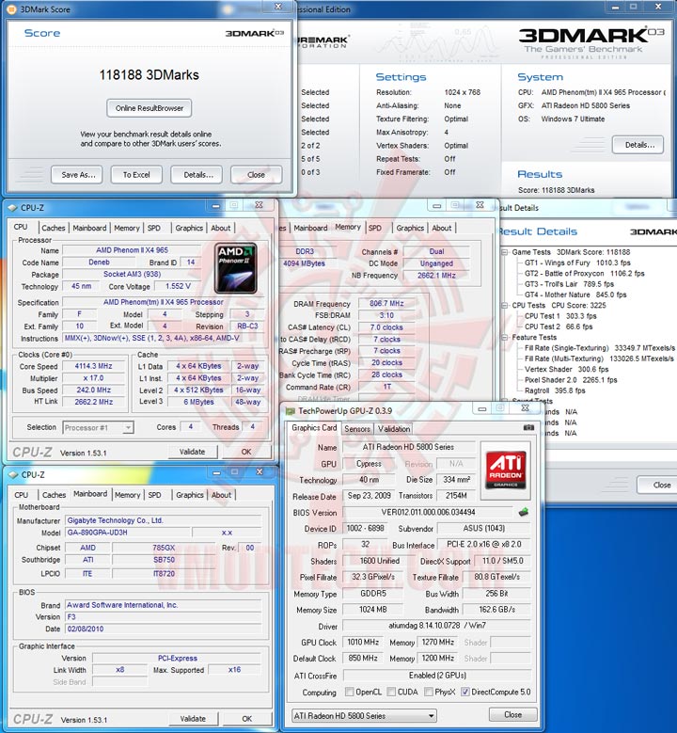Screen dimensions: 677x733
Task: Click the 3DMark Score window title icon
Action: (x=11, y=8)
